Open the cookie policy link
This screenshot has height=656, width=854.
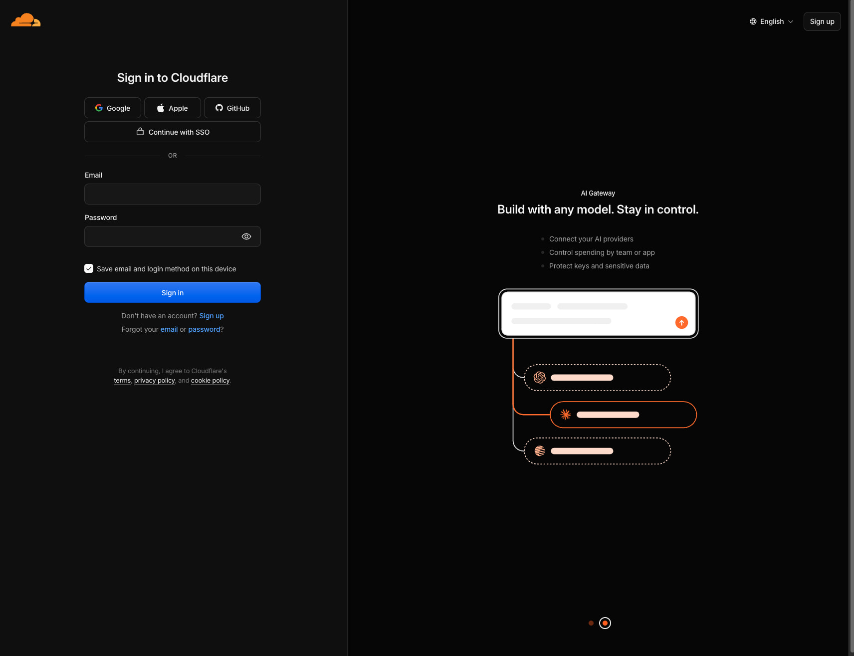click(x=210, y=381)
